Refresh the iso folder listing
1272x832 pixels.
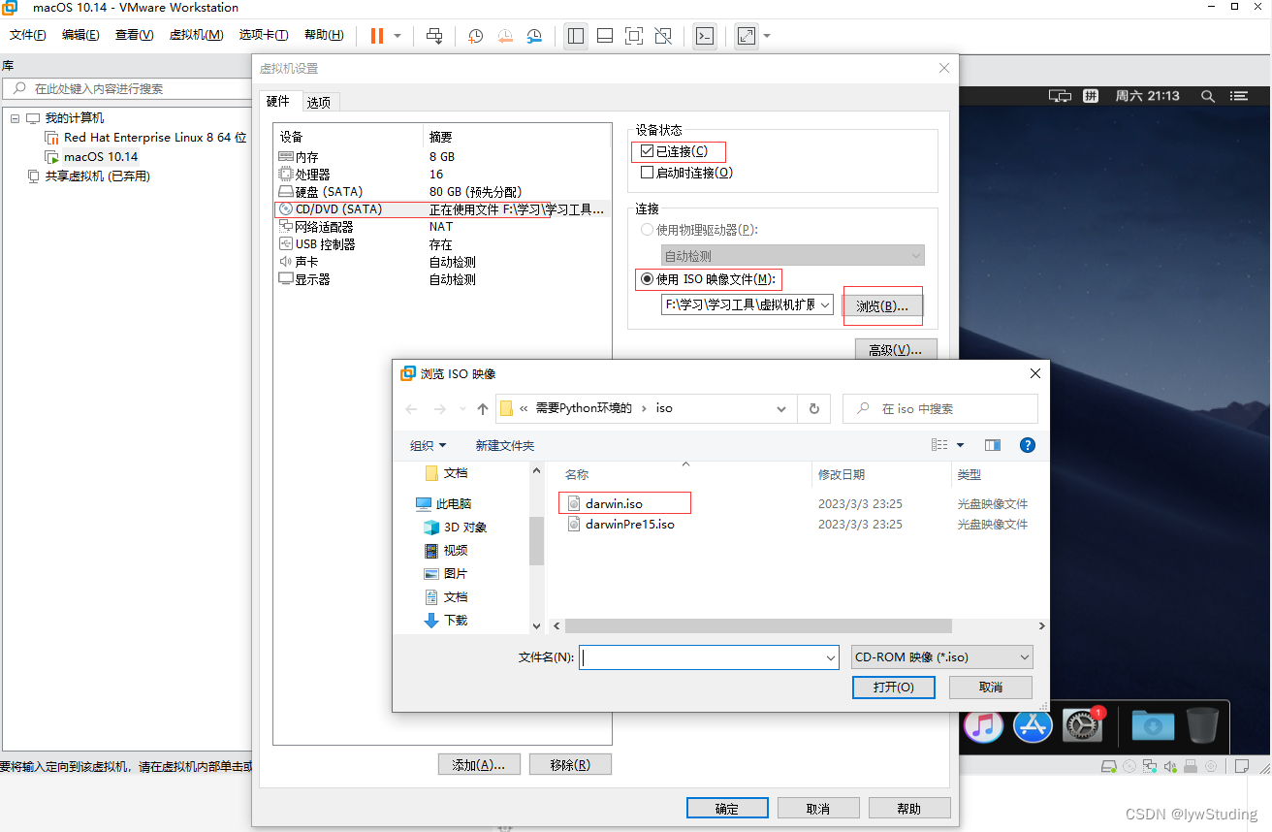[x=813, y=409]
